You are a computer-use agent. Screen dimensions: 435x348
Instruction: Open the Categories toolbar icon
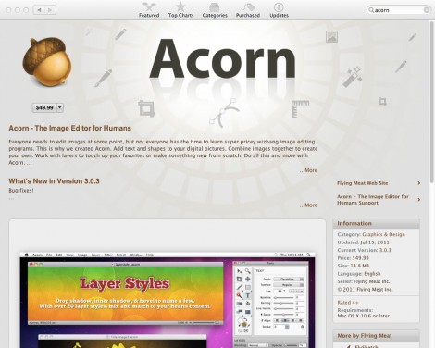(x=215, y=7)
